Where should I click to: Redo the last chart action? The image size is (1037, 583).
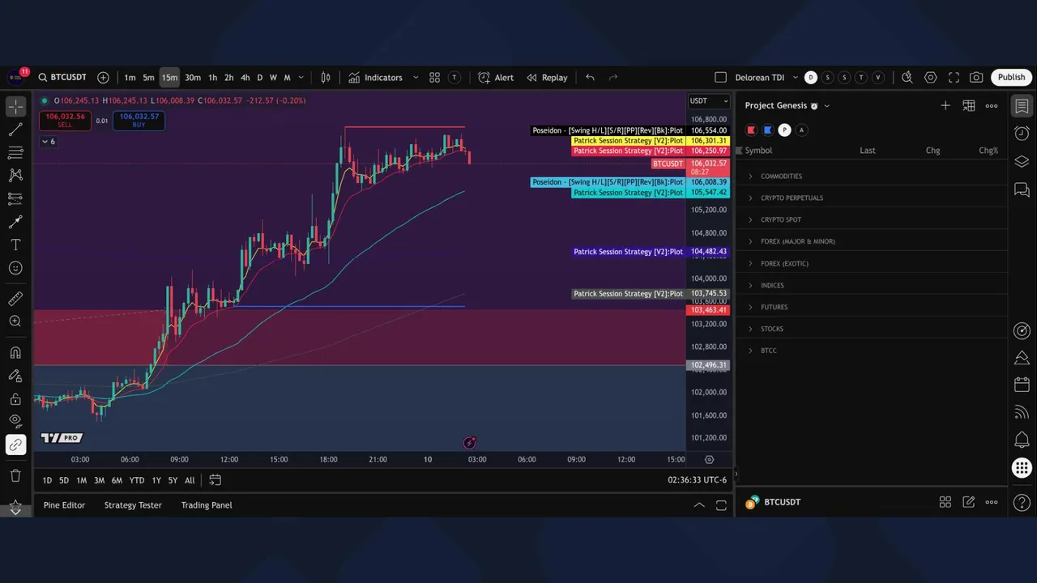(613, 78)
